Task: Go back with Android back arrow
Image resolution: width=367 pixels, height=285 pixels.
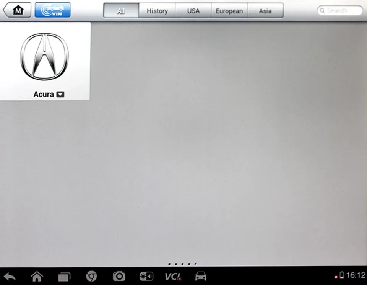Action: click(x=10, y=276)
